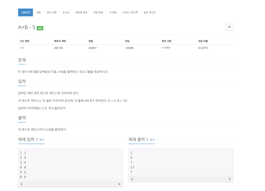Open the external link icon beside 난이도 기여

(136, 12)
